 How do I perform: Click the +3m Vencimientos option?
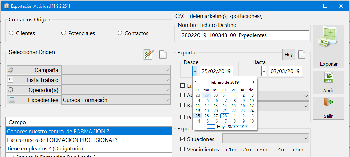click(x=262, y=150)
